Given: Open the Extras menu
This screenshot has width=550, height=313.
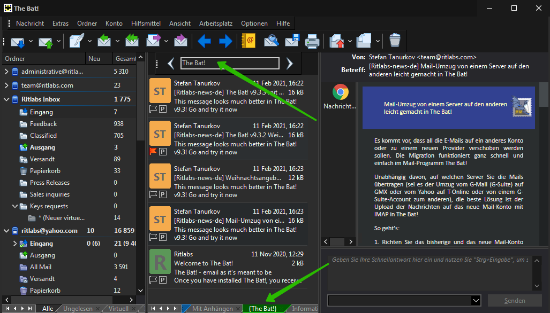Looking at the screenshot, I should pos(61,24).
